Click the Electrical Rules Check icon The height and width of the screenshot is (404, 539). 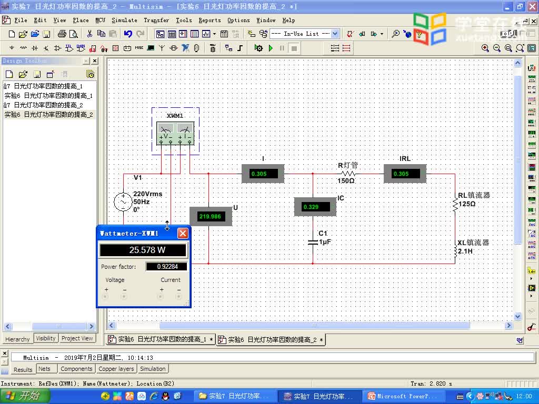click(x=350, y=34)
